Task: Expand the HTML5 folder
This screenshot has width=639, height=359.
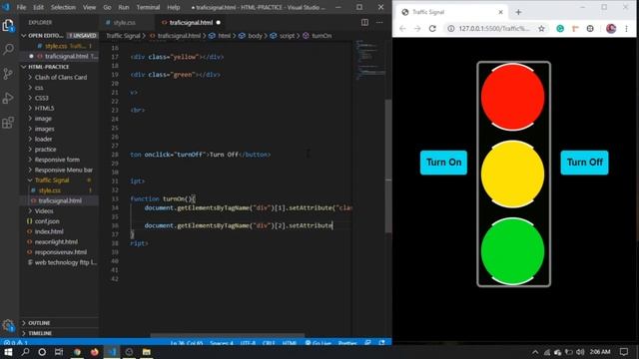Action: [x=60, y=108]
